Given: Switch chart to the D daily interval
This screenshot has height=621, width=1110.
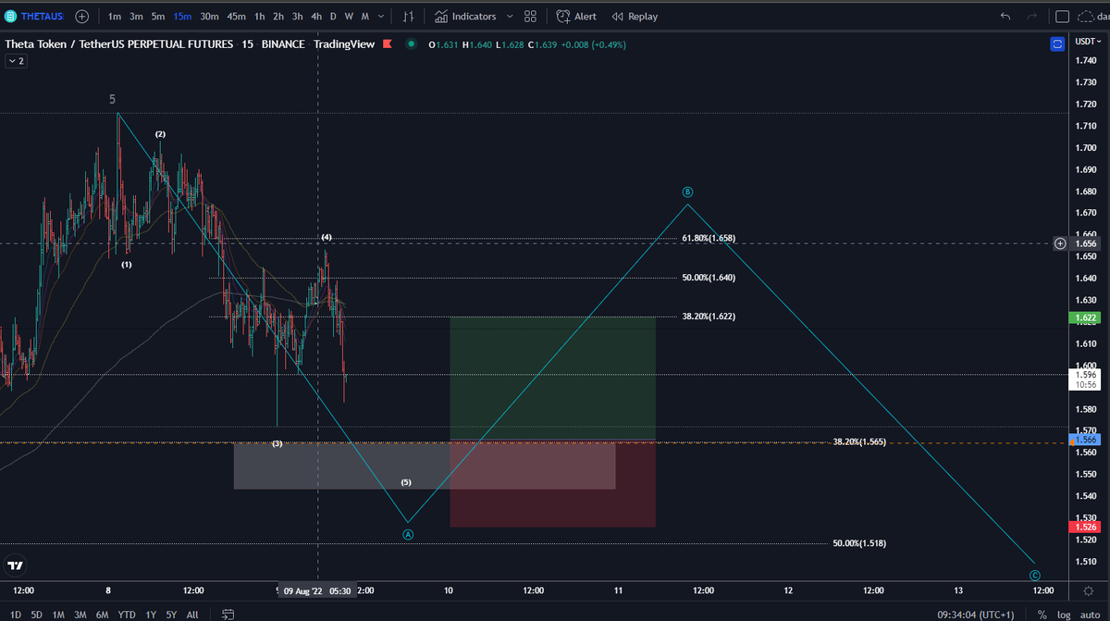Looking at the screenshot, I should pos(333,16).
